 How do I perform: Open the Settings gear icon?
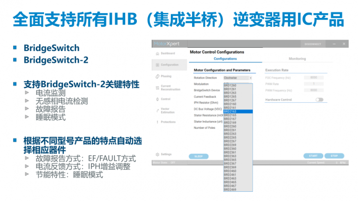157,154
